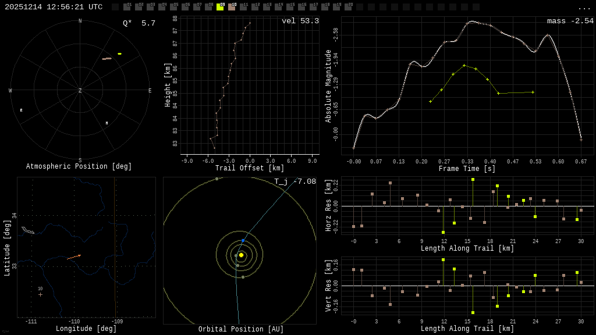Viewport: 596px width, 335px height.
Task: Click the T_j -7.08 Tisserand value
Action: [295, 181]
